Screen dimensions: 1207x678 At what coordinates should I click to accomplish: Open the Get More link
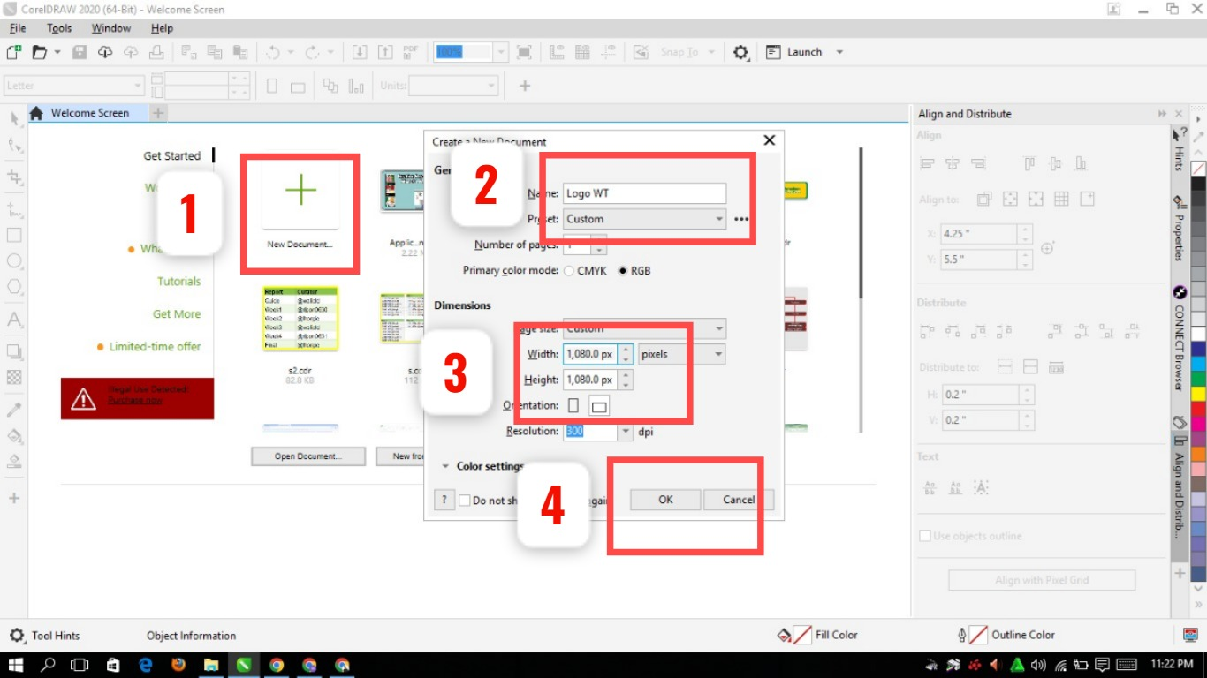pyautogui.click(x=177, y=314)
